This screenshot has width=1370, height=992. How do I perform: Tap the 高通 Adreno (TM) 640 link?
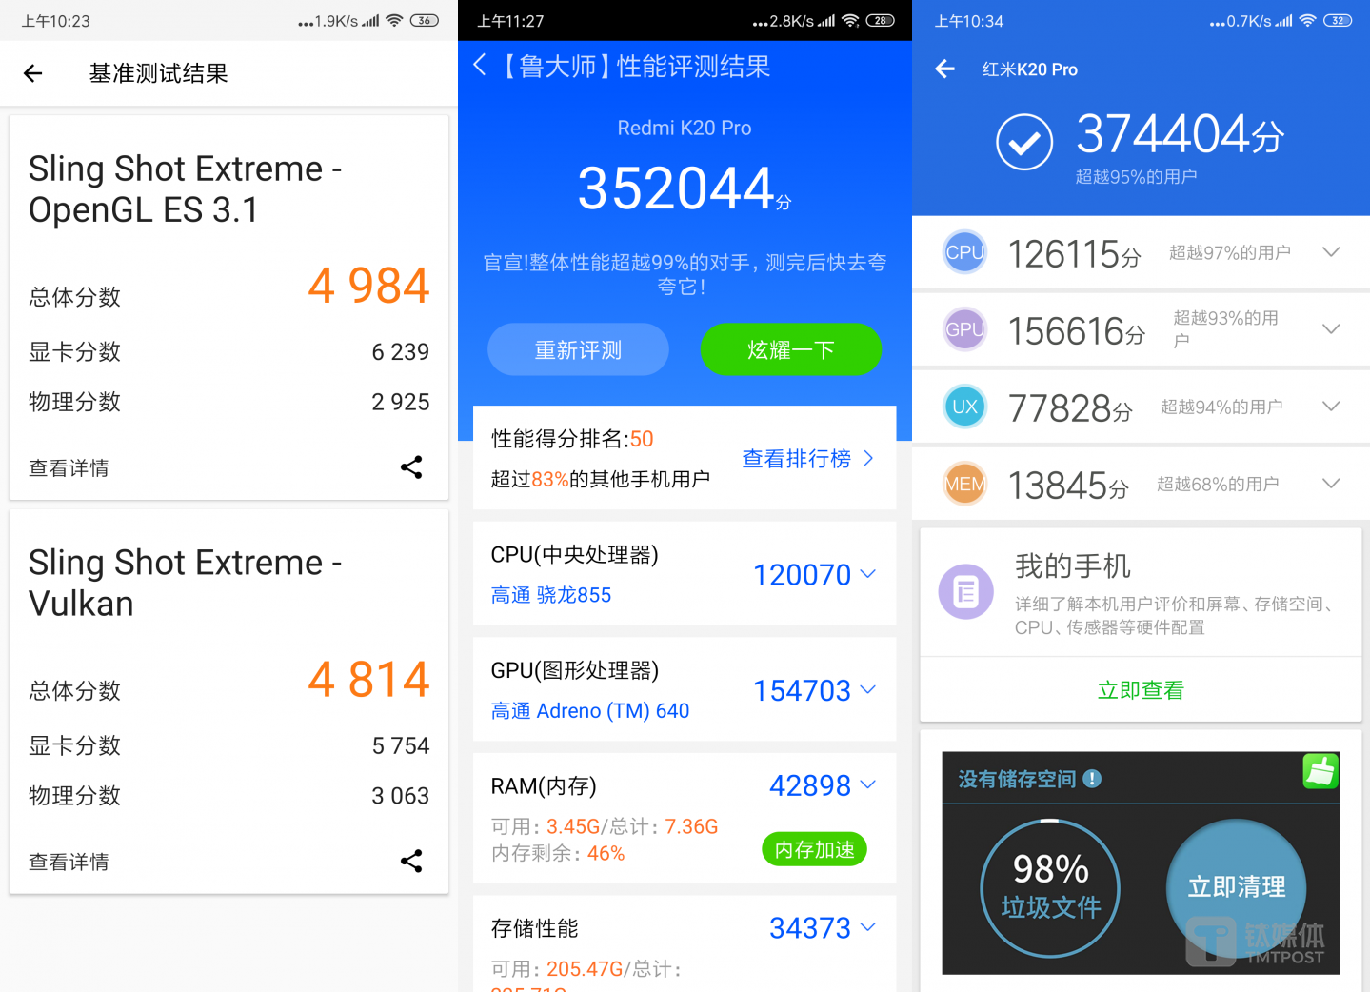[590, 711]
